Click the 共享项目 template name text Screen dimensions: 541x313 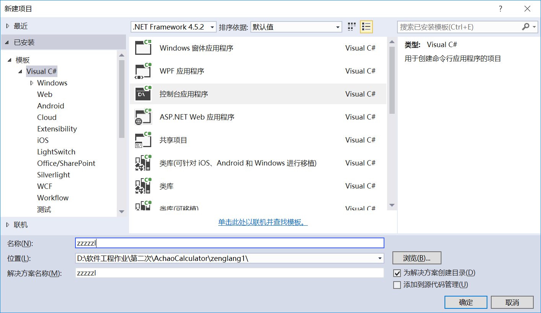click(x=173, y=140)
